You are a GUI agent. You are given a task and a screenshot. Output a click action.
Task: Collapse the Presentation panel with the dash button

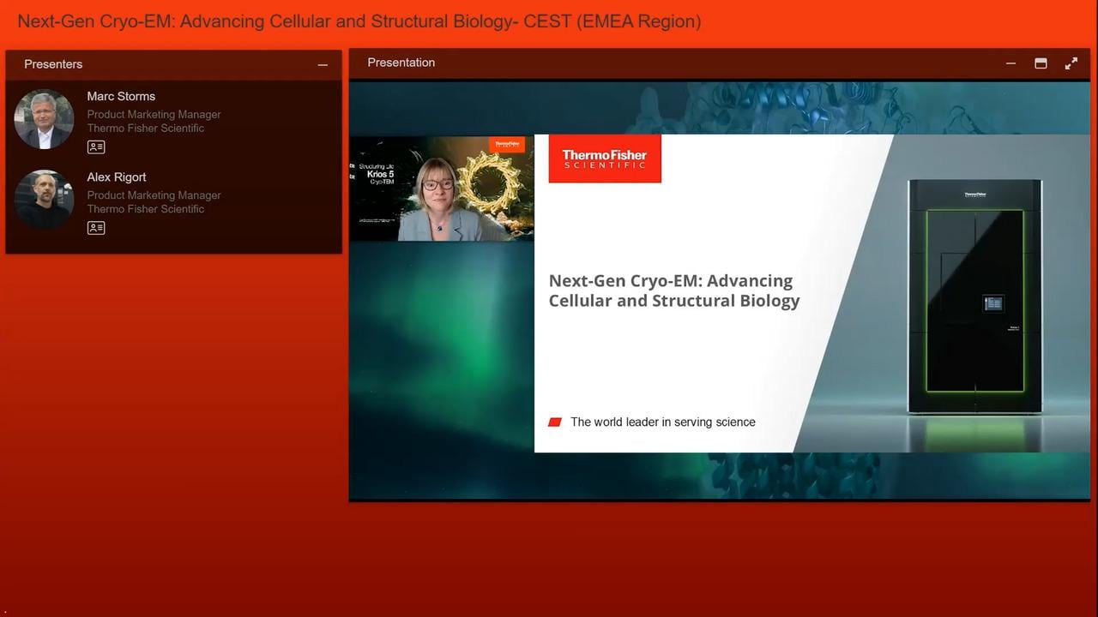(x=1011, y=63)
